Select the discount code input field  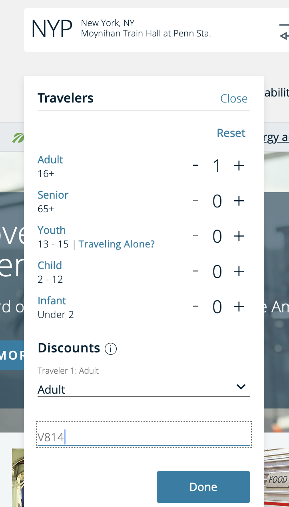[144, 434]
